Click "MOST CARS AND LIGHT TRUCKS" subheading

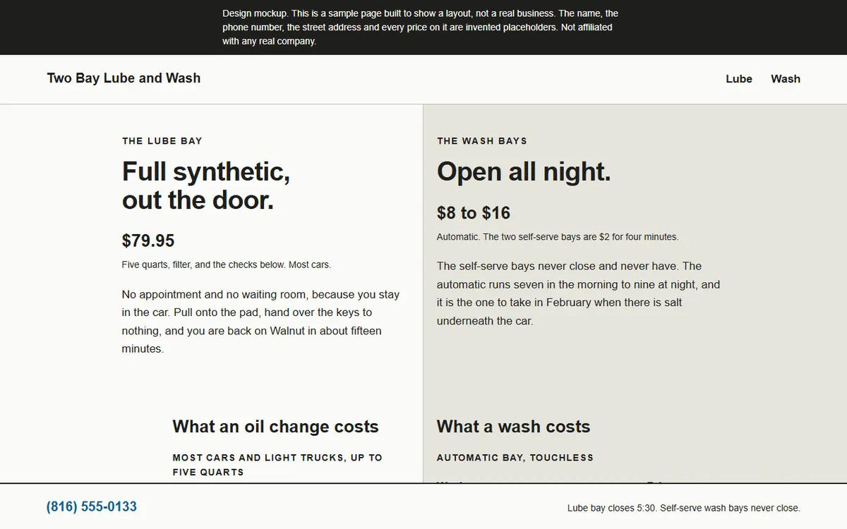tap(277, 465)
